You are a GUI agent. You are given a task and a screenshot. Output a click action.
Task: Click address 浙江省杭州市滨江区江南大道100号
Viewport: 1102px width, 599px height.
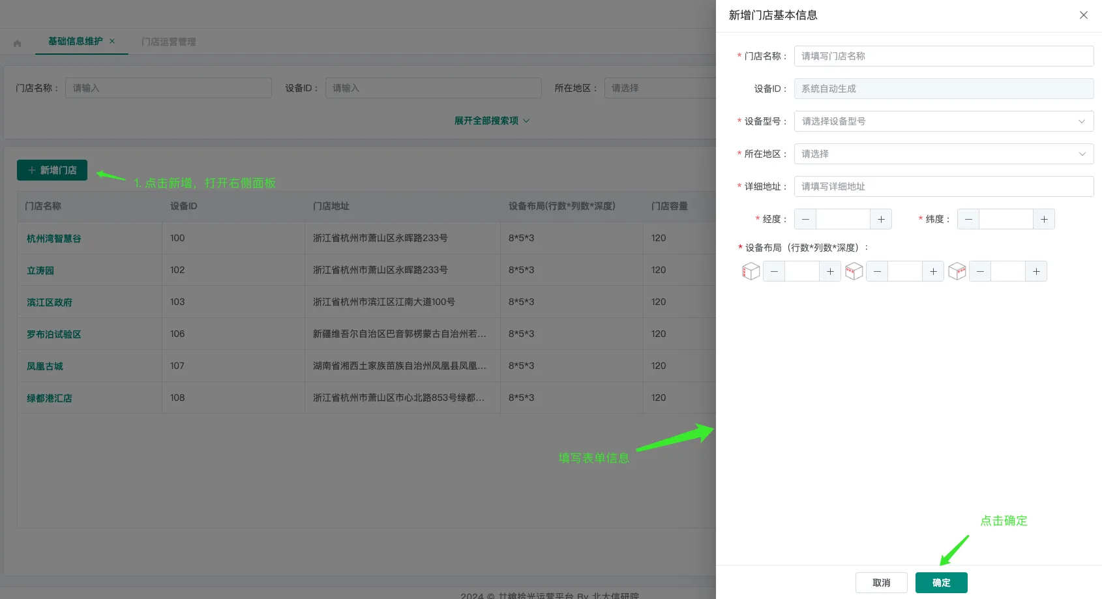click(x=384, y=302)
